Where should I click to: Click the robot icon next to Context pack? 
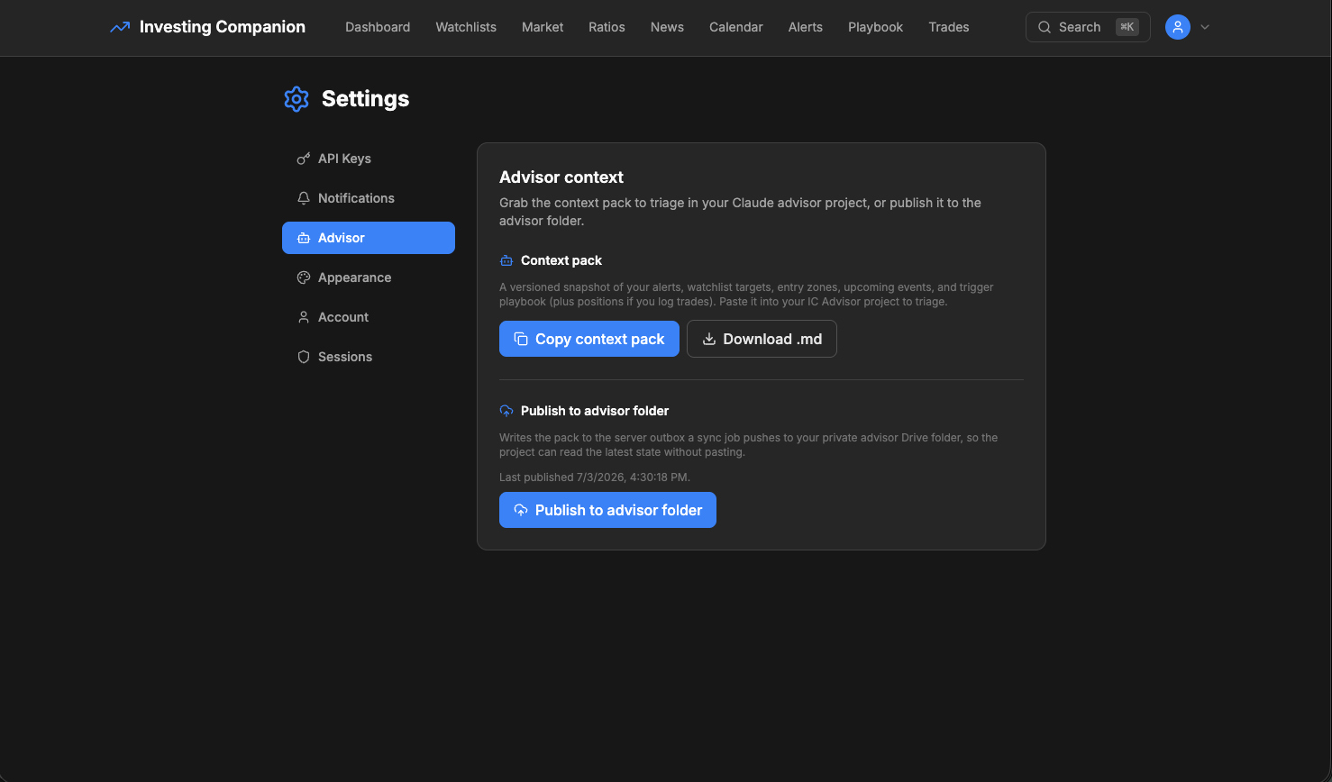pos(506,260)
